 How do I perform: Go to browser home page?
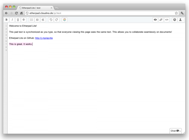21,13
